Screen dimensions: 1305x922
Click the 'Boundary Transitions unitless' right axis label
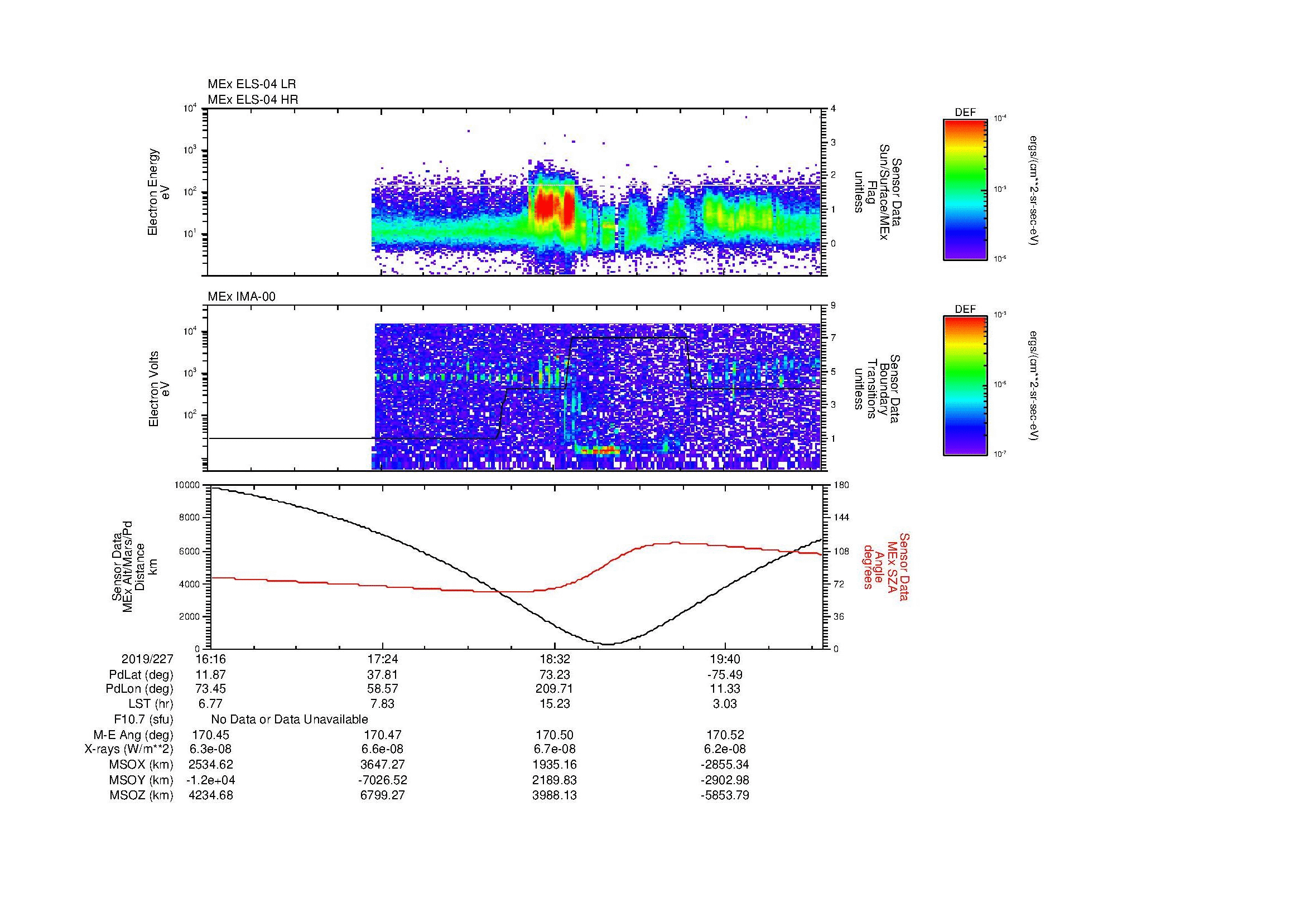coord(878,389)
